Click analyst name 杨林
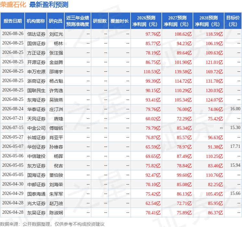 tap(58, 43)
